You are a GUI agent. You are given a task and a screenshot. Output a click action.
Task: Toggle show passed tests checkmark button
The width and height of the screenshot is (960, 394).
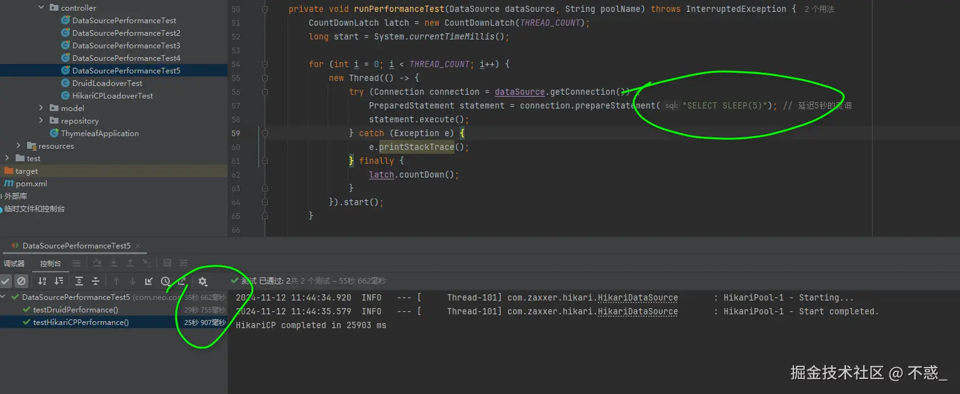pyautogui.click(x=6, y=281)
